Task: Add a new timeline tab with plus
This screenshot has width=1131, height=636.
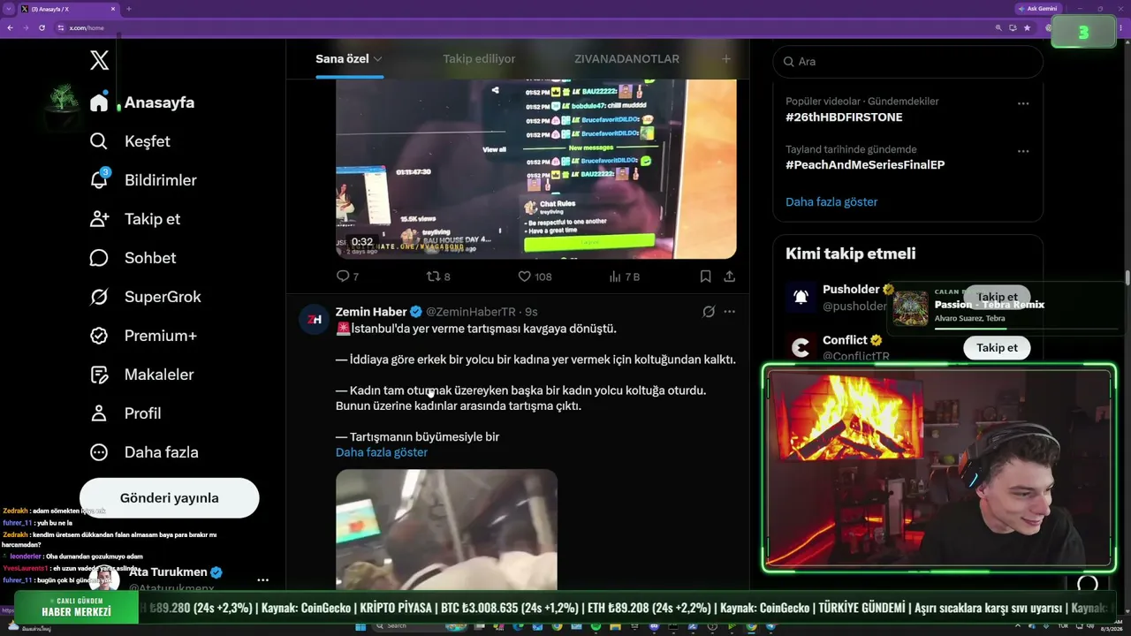Action: pos(726,59)
